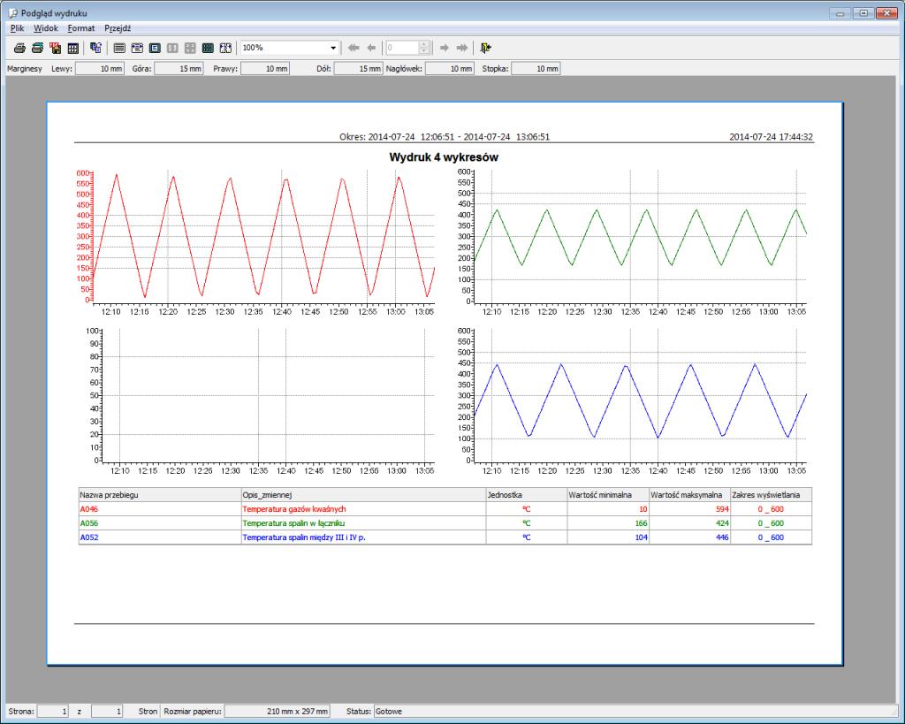Click the page icon with a top arrow bar
Viewport: 905px width, 724px height.
pos(137,48)
